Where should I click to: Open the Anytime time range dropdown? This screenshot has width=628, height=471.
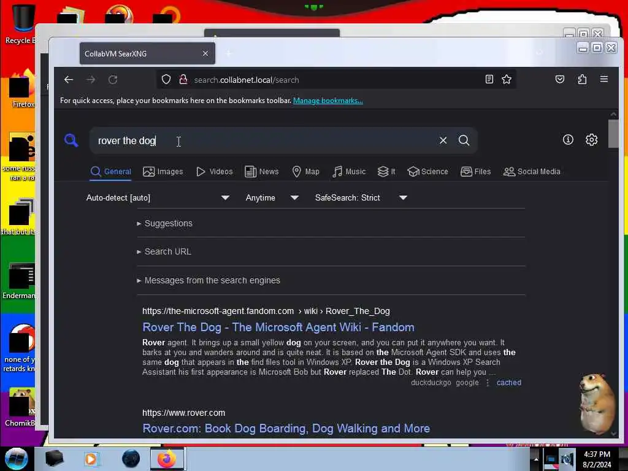point(272,197)
